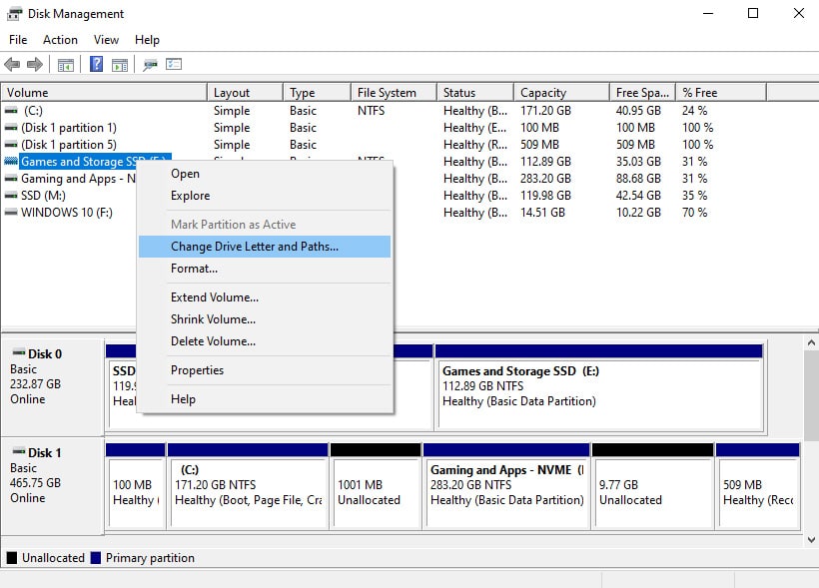The image size is (819, 588).
Task: Toggle the Show/Hide Console Tree icon
Action: pos(66,65)
